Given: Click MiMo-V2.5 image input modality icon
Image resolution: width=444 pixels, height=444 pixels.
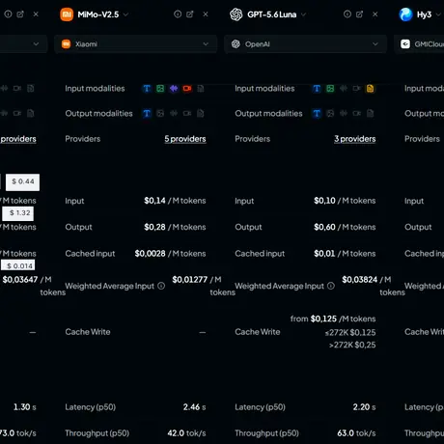Looking at the screenshot, I should 160,89.
